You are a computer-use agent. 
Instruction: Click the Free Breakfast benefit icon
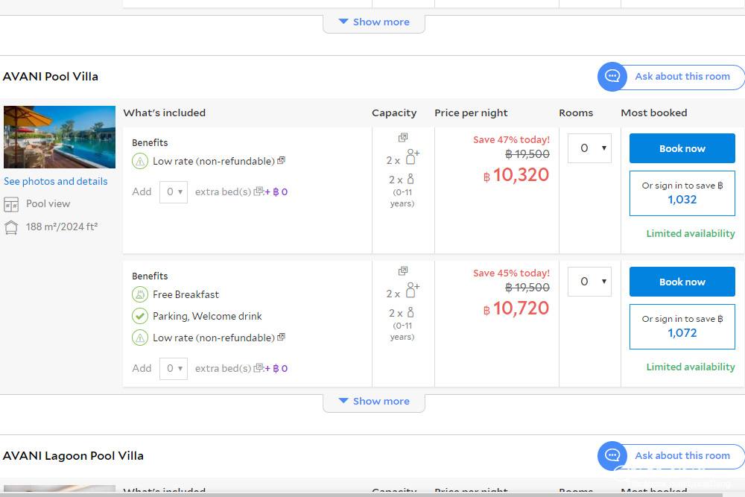click(140, 294)
